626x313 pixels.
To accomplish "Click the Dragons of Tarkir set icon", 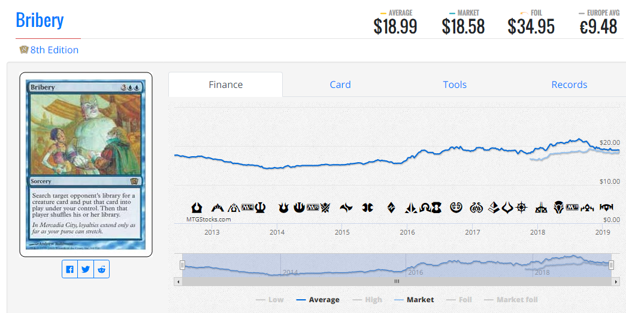I will (367, 208).
